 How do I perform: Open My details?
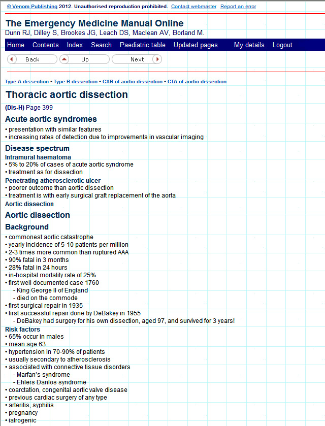pyautogui.click(x=249, y=45)
